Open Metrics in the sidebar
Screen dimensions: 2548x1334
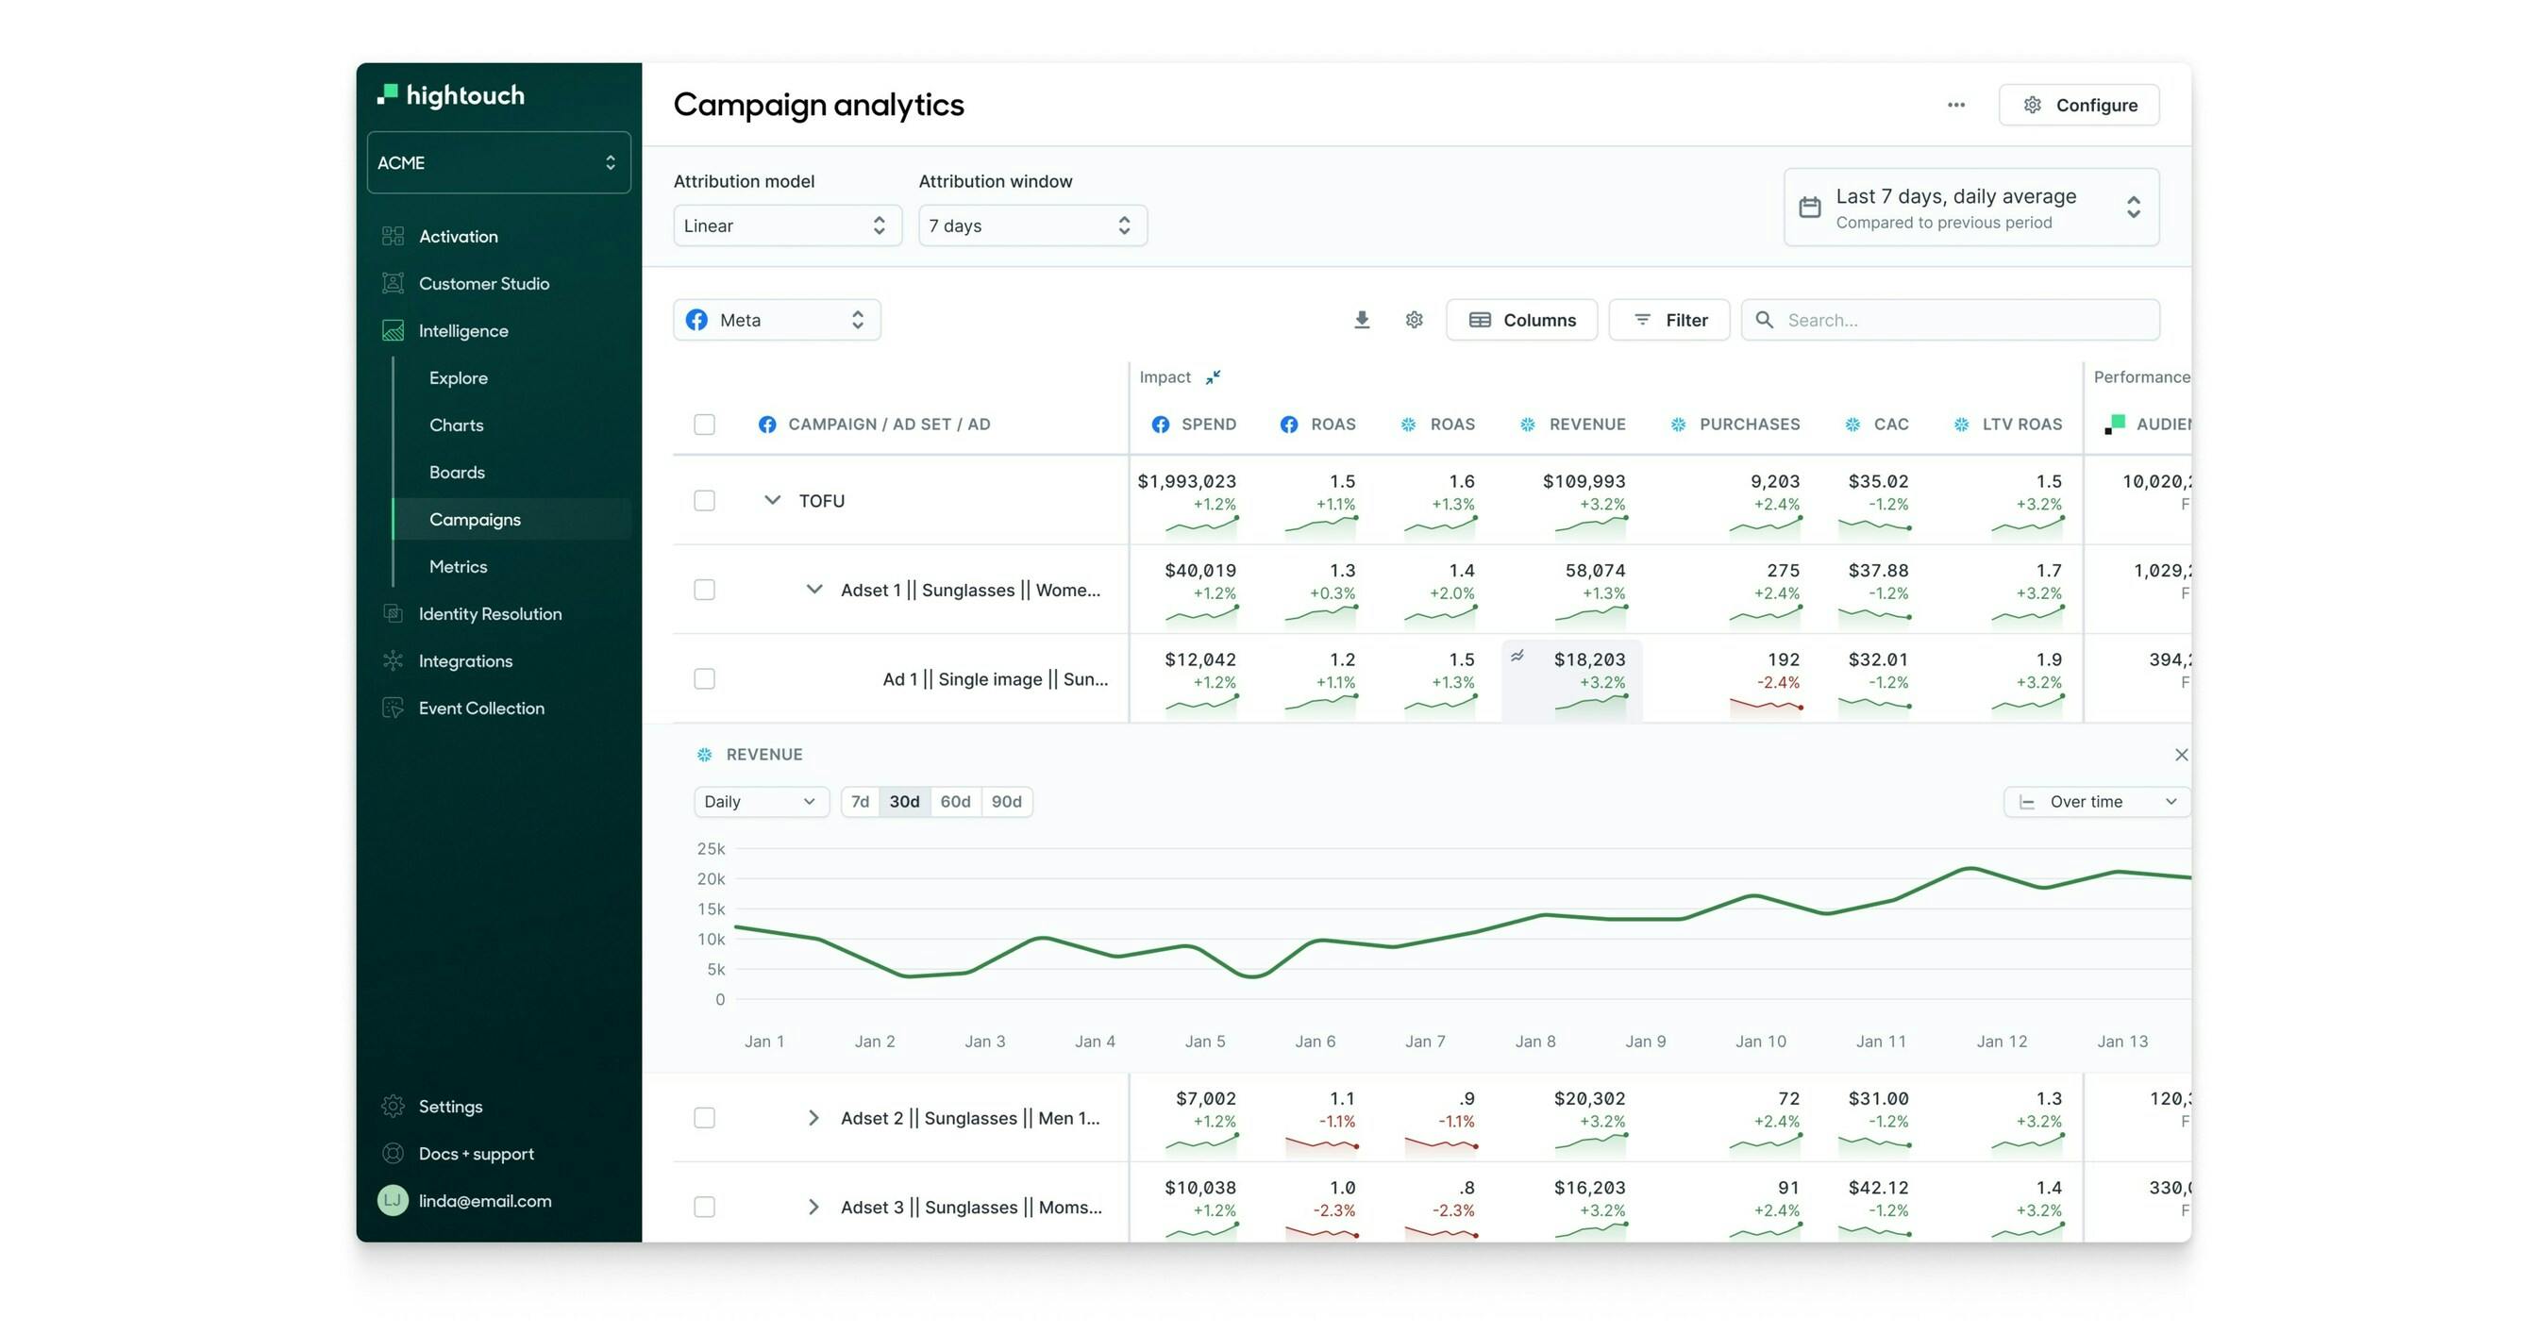pos(458,567)
